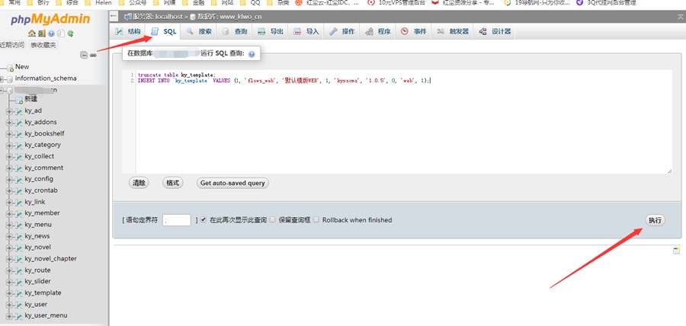Click the ky_addons table icon
This screenshot has height=326, width=686.
(18, 123)
